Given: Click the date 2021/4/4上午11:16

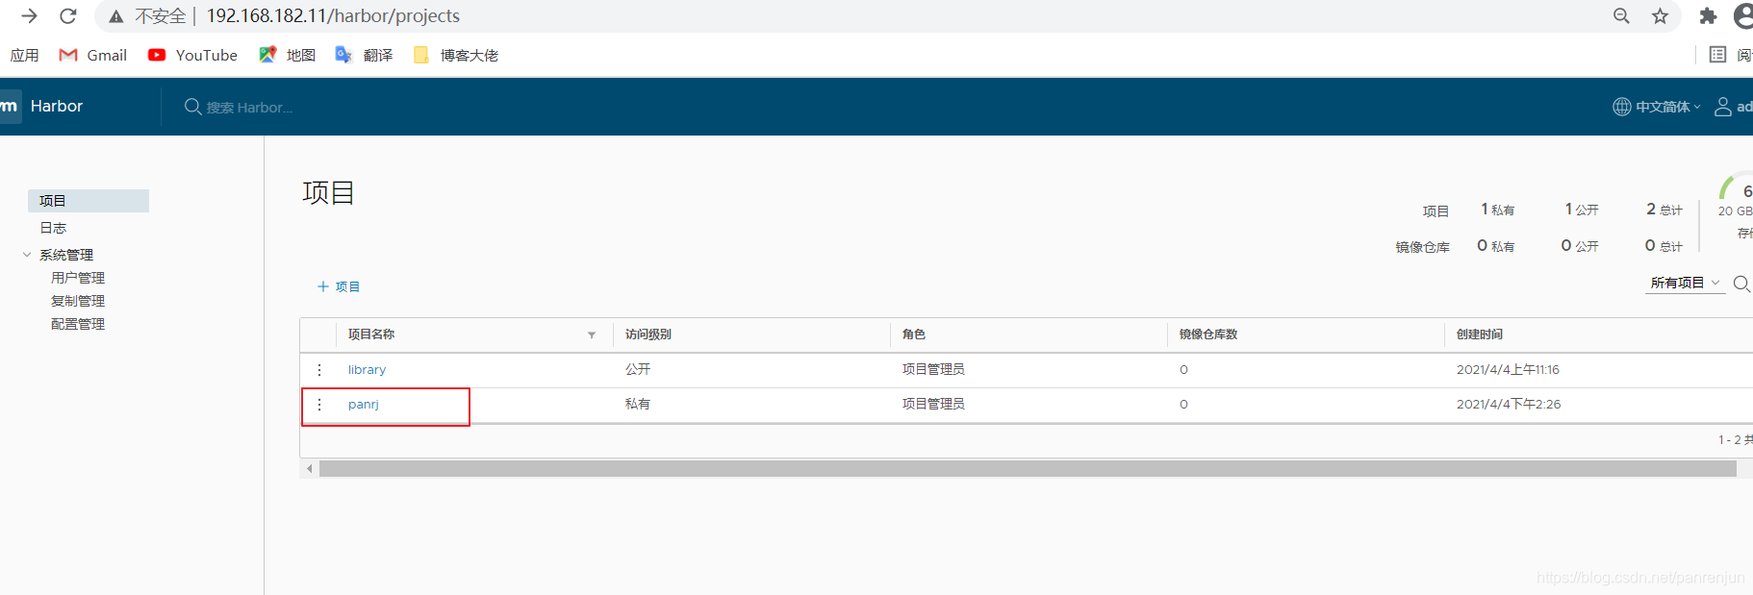Looking at the screenshot, I should pyautogui.click(x=1508, y=369).
